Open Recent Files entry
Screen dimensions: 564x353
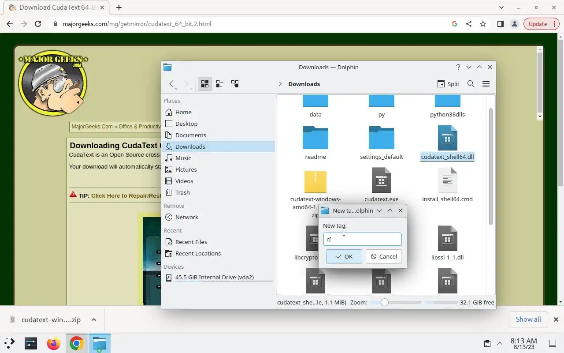pyautogui.click(x=219, y=242)
